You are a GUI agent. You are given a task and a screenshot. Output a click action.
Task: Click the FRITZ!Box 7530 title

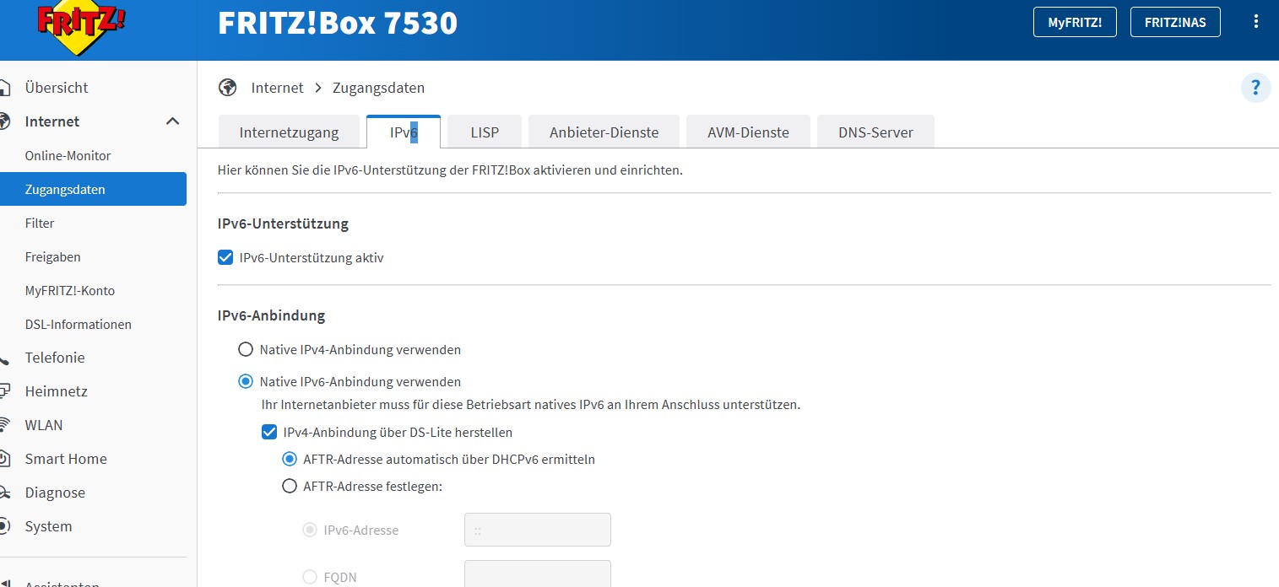pos(338,23)
